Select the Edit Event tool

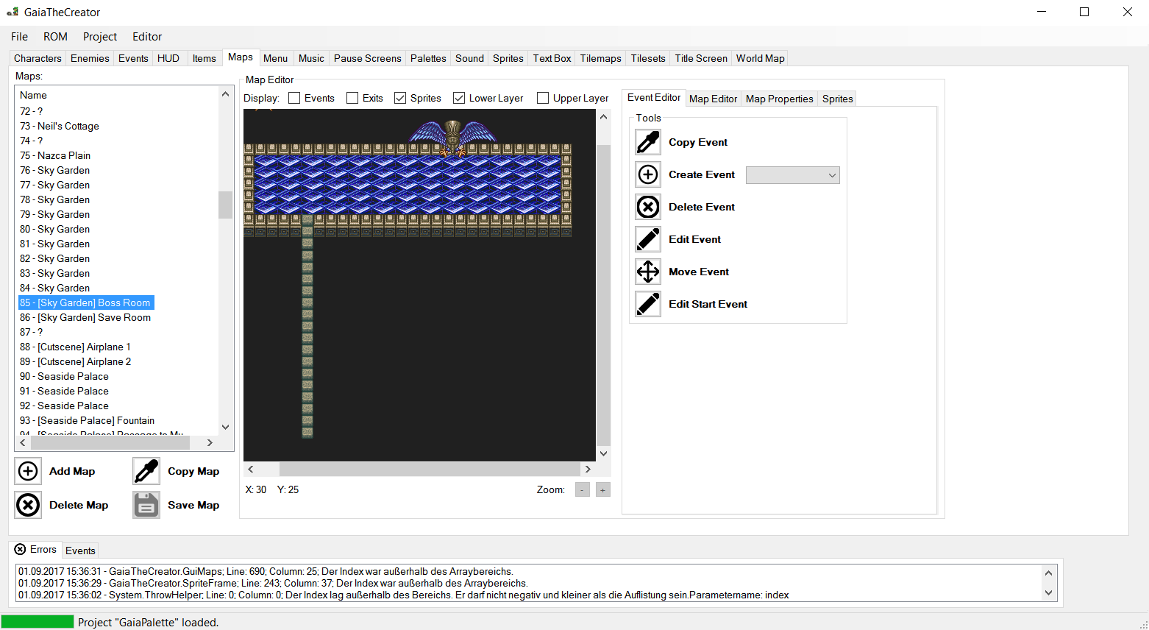(x=648, y=239)
